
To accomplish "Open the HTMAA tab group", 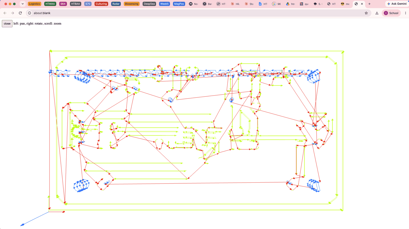I will pyautogui.click(x=50, y=4).
